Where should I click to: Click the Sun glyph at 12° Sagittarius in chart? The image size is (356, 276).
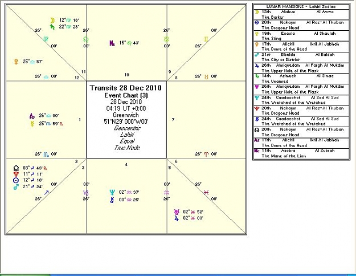pos(16,180)
